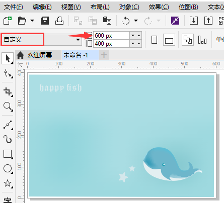Click the export icon
Viewport: 224px width, 203px height.
[x=208, y=21]
